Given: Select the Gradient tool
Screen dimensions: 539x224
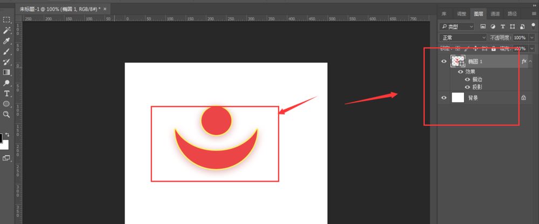Looking at the screenshot, I should tap(6, 73).
